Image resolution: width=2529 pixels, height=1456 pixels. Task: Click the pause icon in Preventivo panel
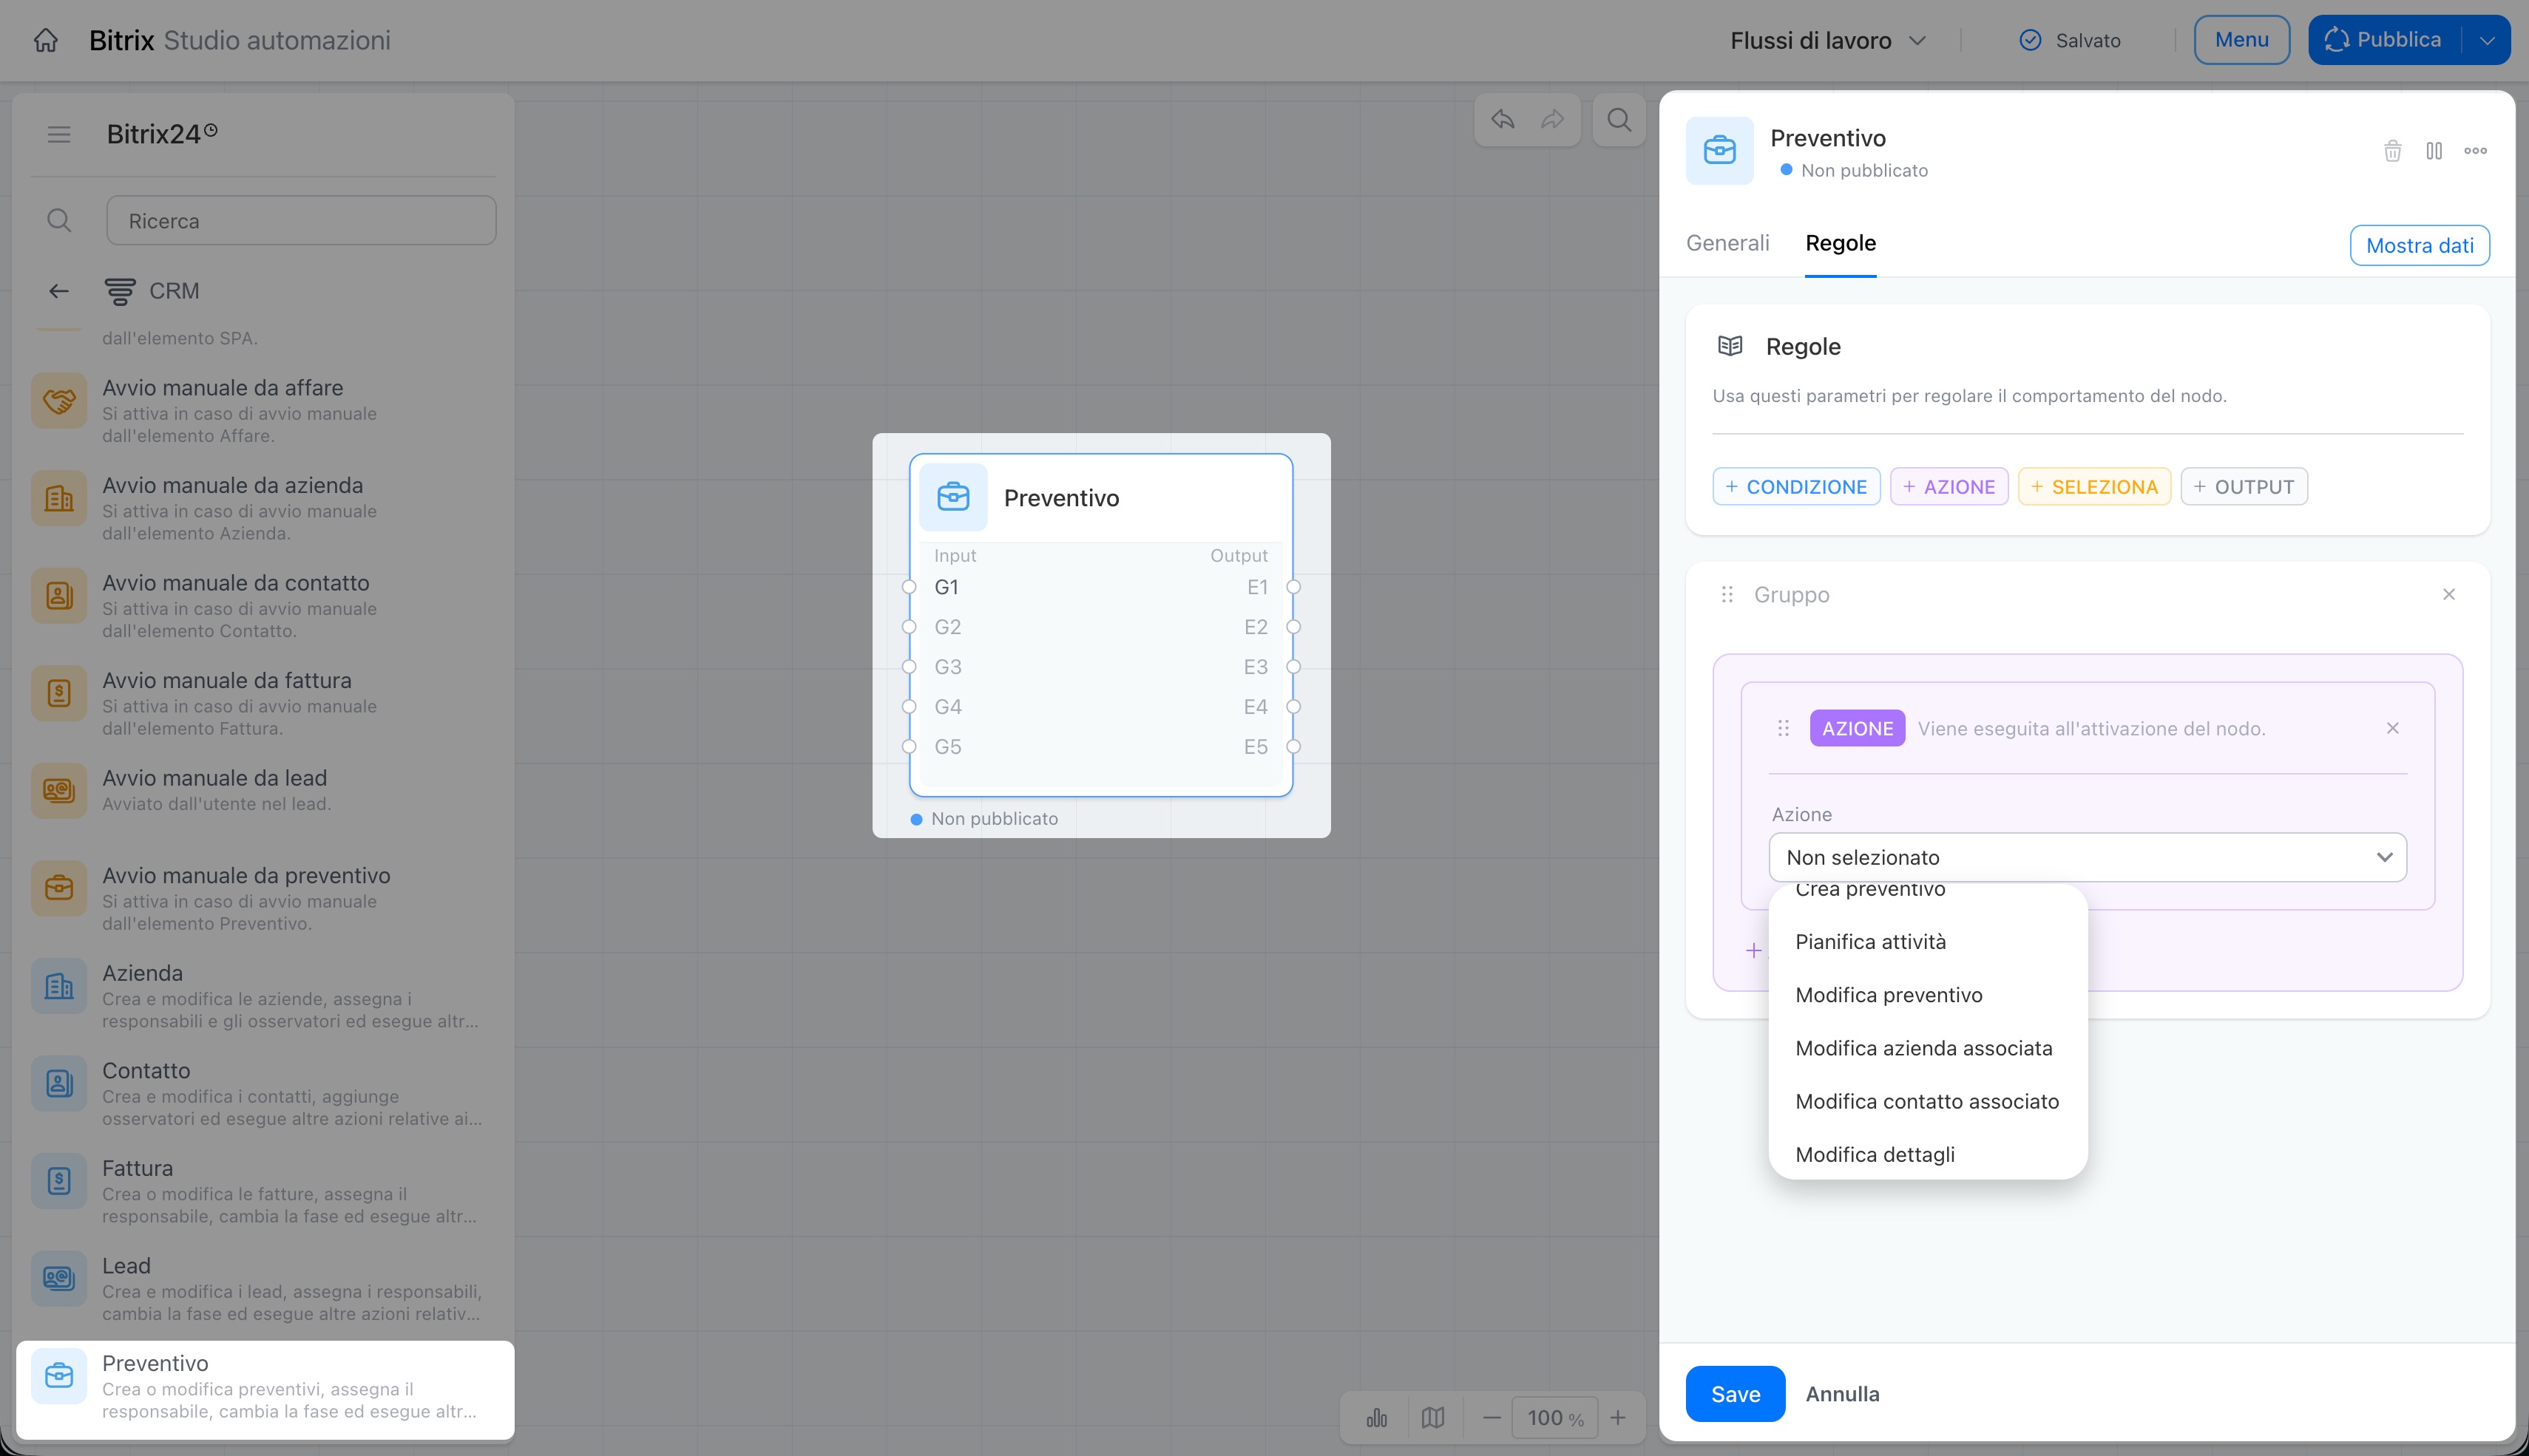[2434, 151]
